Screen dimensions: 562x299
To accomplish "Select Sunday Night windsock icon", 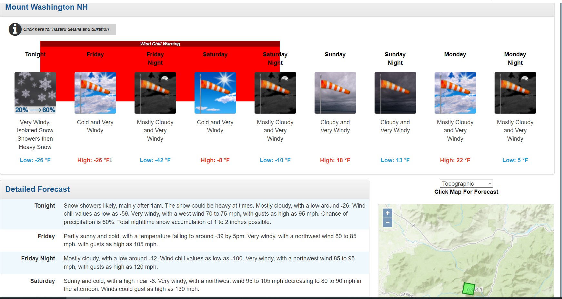I will click(x=395, y=93).
